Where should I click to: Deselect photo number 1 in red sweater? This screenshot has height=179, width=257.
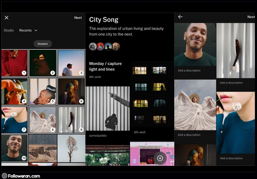pyautogui.click(x=14, y=63)
